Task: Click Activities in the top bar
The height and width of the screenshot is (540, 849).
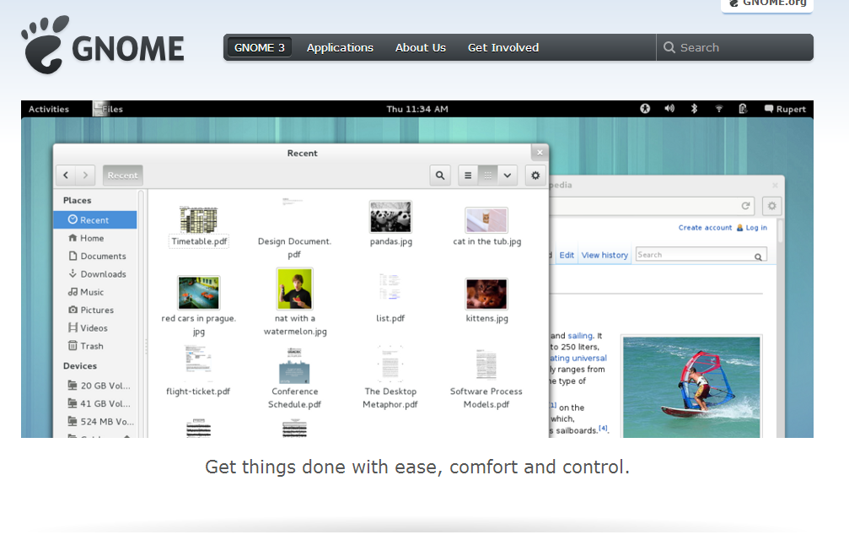Action: (49, 109)
